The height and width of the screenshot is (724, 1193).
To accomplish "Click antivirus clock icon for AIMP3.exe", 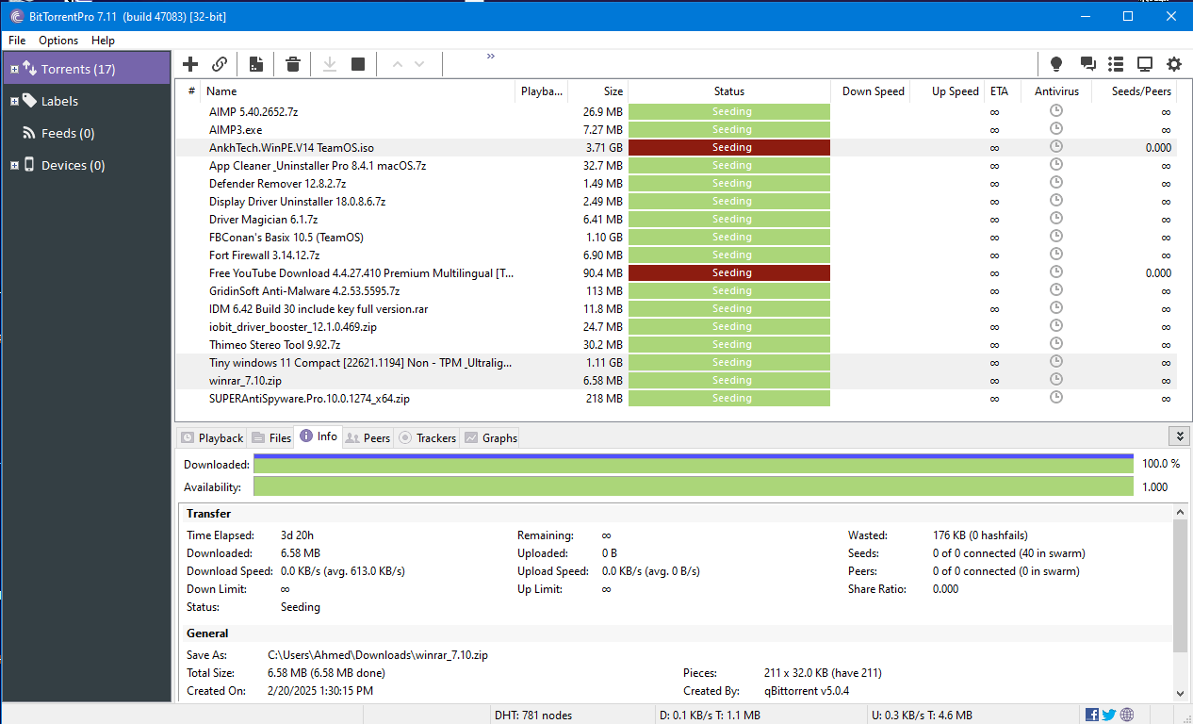I will tap(1055, 128).
